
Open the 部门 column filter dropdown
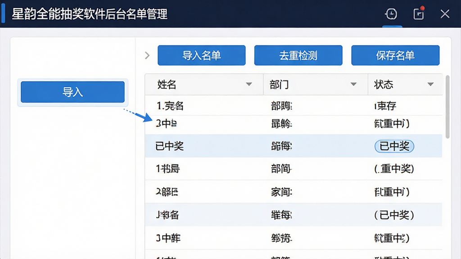[353, 84]
